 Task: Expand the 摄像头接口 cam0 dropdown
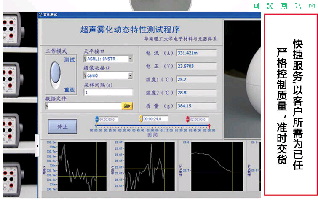click(x=130, y=75)
